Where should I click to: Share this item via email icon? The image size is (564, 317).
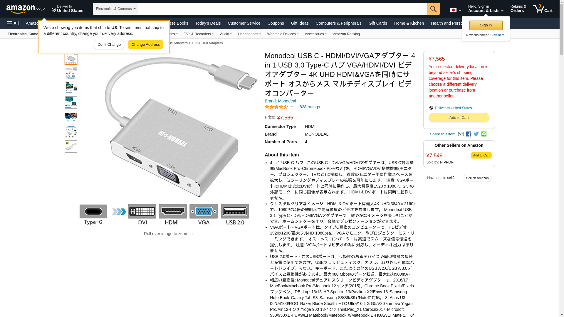[x=461, y=134]
